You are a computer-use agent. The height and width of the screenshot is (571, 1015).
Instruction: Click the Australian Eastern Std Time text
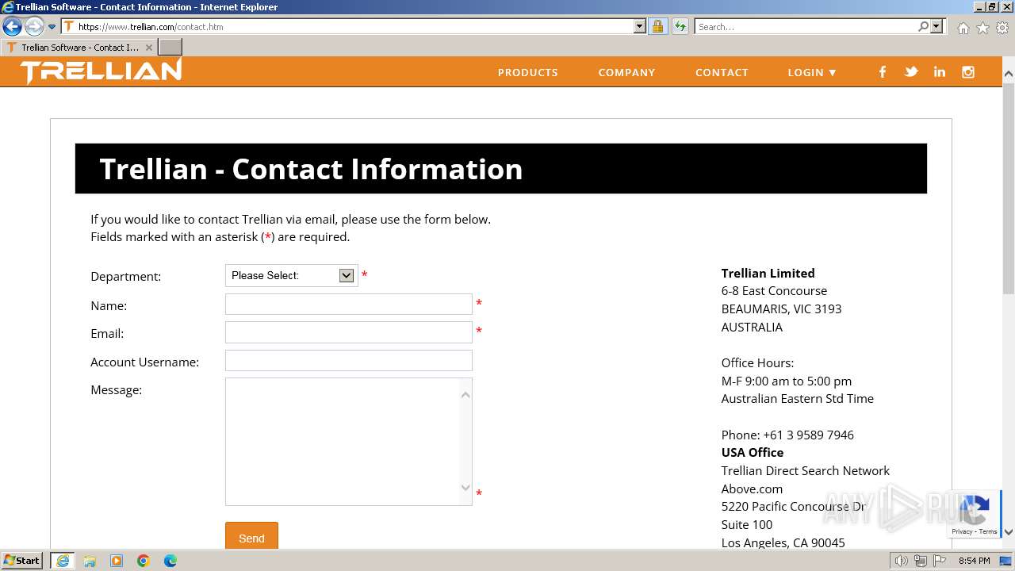tap(797, 398)
